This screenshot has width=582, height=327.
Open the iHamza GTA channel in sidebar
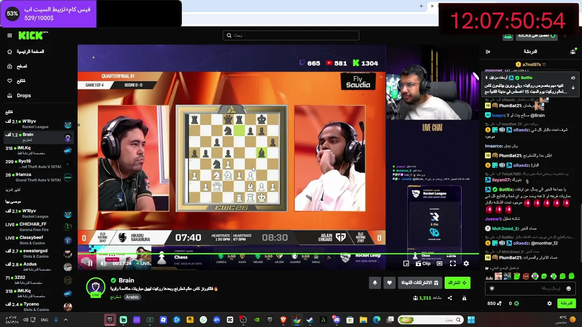click(39, 177)
